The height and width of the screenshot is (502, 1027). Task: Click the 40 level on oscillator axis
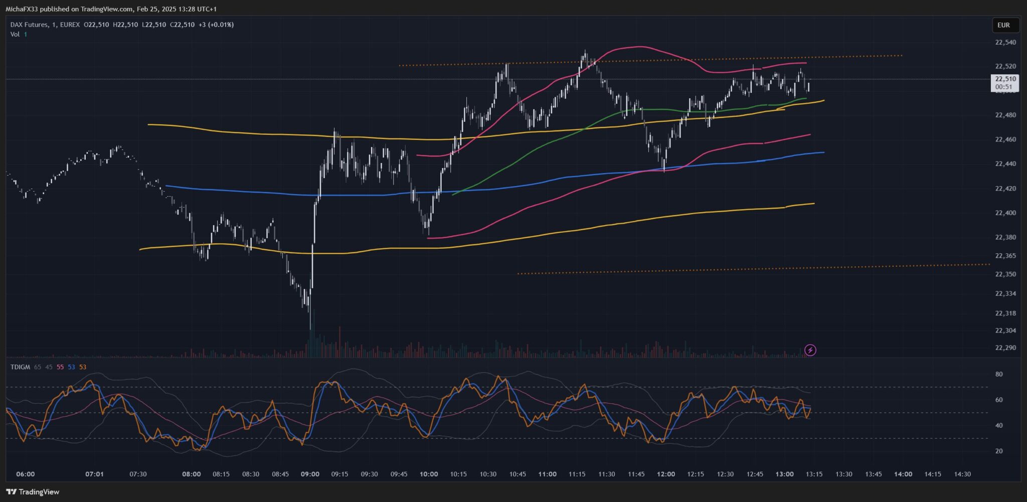point(999,425)
